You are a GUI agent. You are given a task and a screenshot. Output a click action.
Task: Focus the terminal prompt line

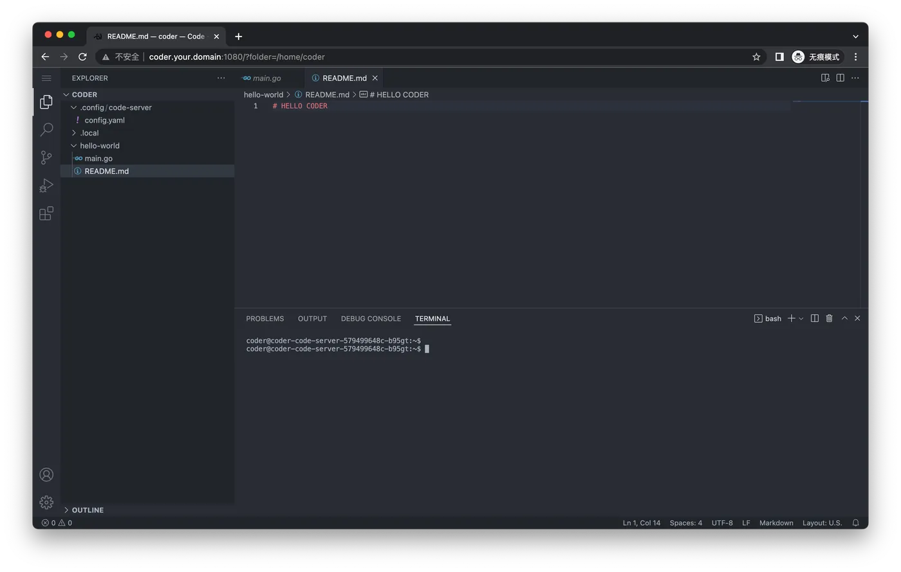click(x=337, y=349)
